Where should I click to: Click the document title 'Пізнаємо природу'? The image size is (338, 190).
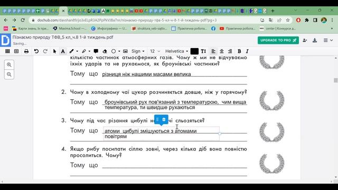point(63,37)
